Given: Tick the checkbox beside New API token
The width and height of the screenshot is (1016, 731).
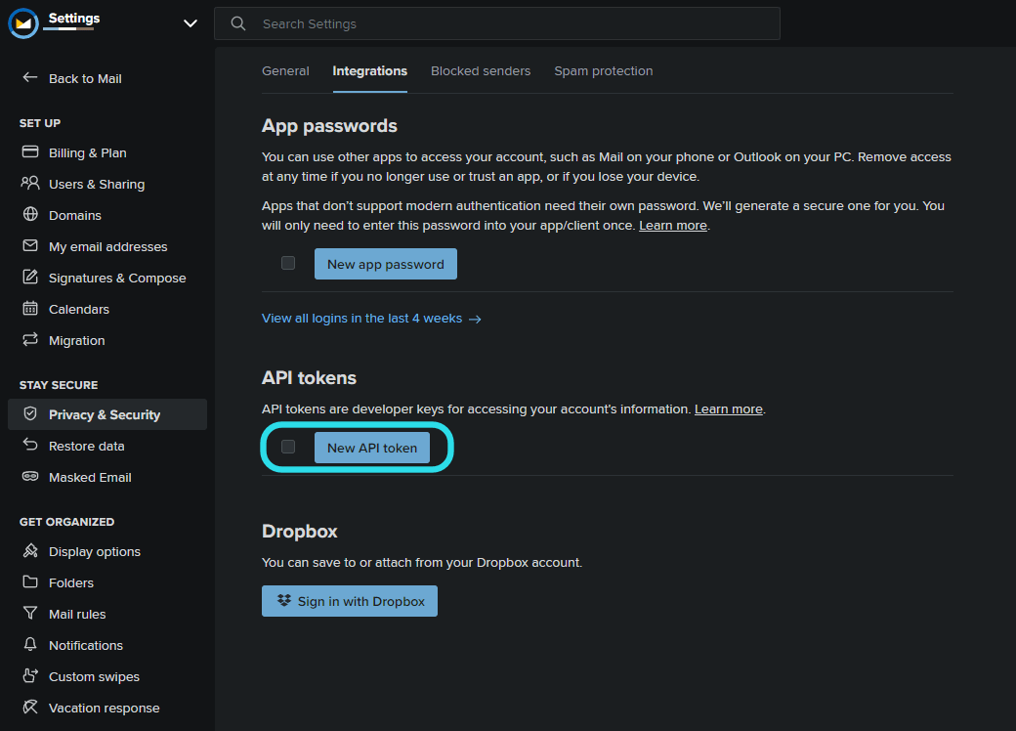Looking at the screenshot, I should pyautogui.click(x=288, y=447).
